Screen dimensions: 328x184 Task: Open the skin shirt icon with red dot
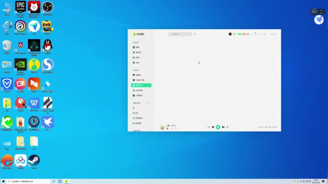pyautogui.click(x=255, y=34)
